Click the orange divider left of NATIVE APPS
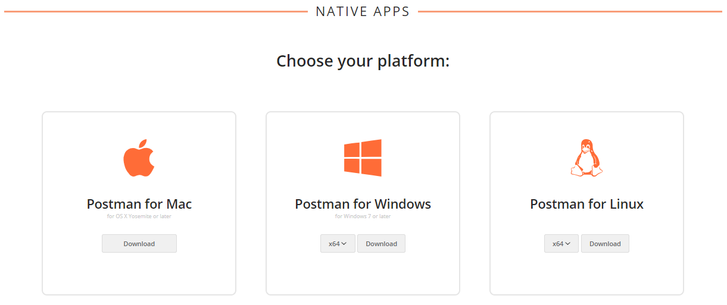 click(x=155, y=11)
